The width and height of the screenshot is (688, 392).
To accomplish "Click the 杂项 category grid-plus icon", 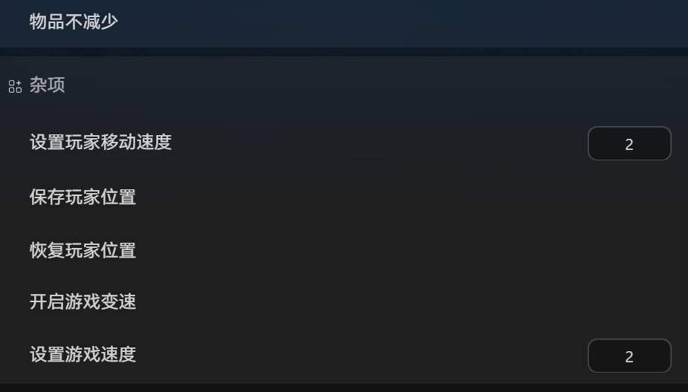I will point(15,86).
